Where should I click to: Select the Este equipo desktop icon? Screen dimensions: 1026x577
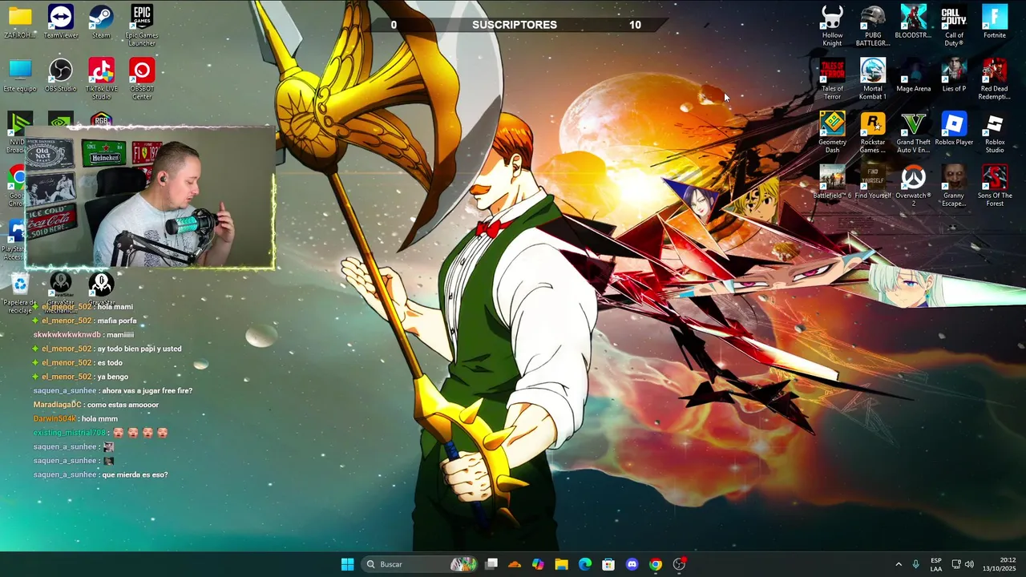pyautogui.click(x=20, y=75)
